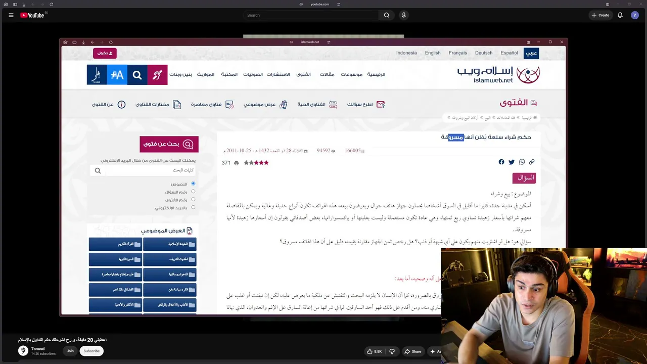Open مختارات الفتاوى selections link

(158, 105)
